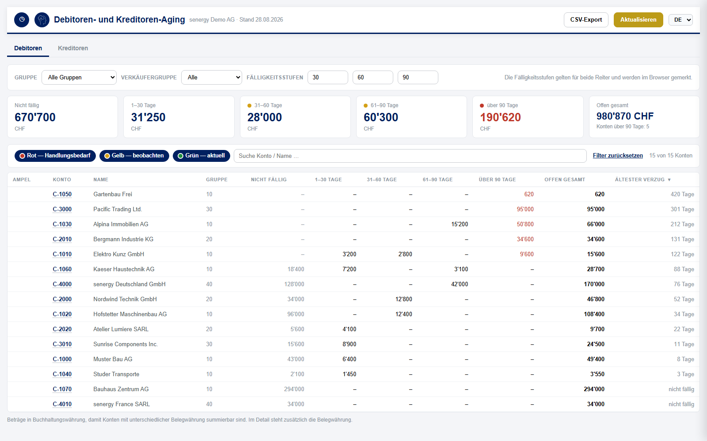707x441 pixels.
Task: Open account C-2020 link
Action: (x=62, y=329)
